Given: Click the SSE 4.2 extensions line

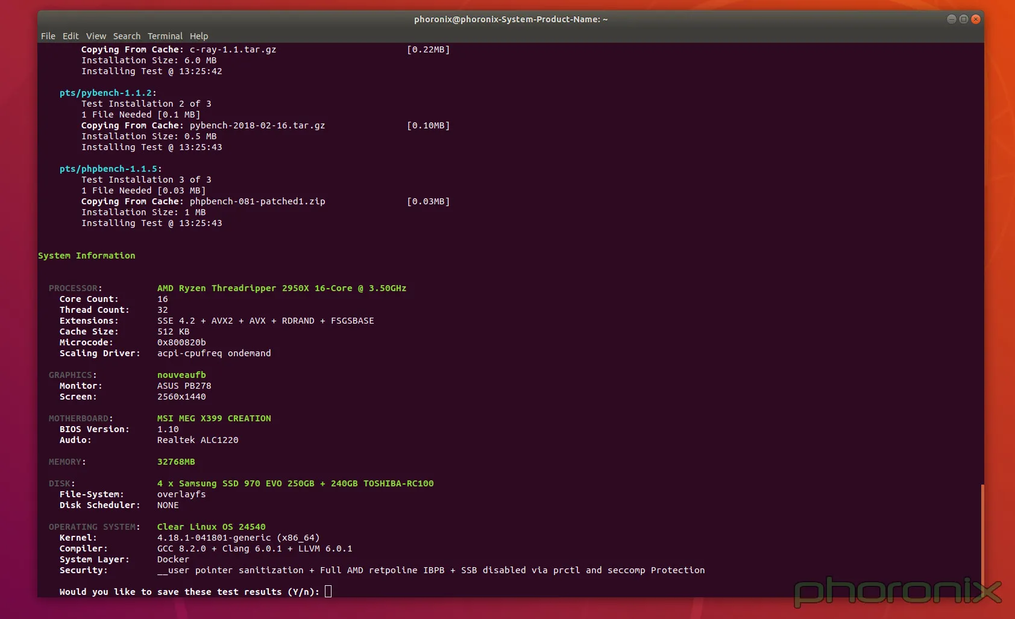Looking at the screenshot, I should click(266, 321).
